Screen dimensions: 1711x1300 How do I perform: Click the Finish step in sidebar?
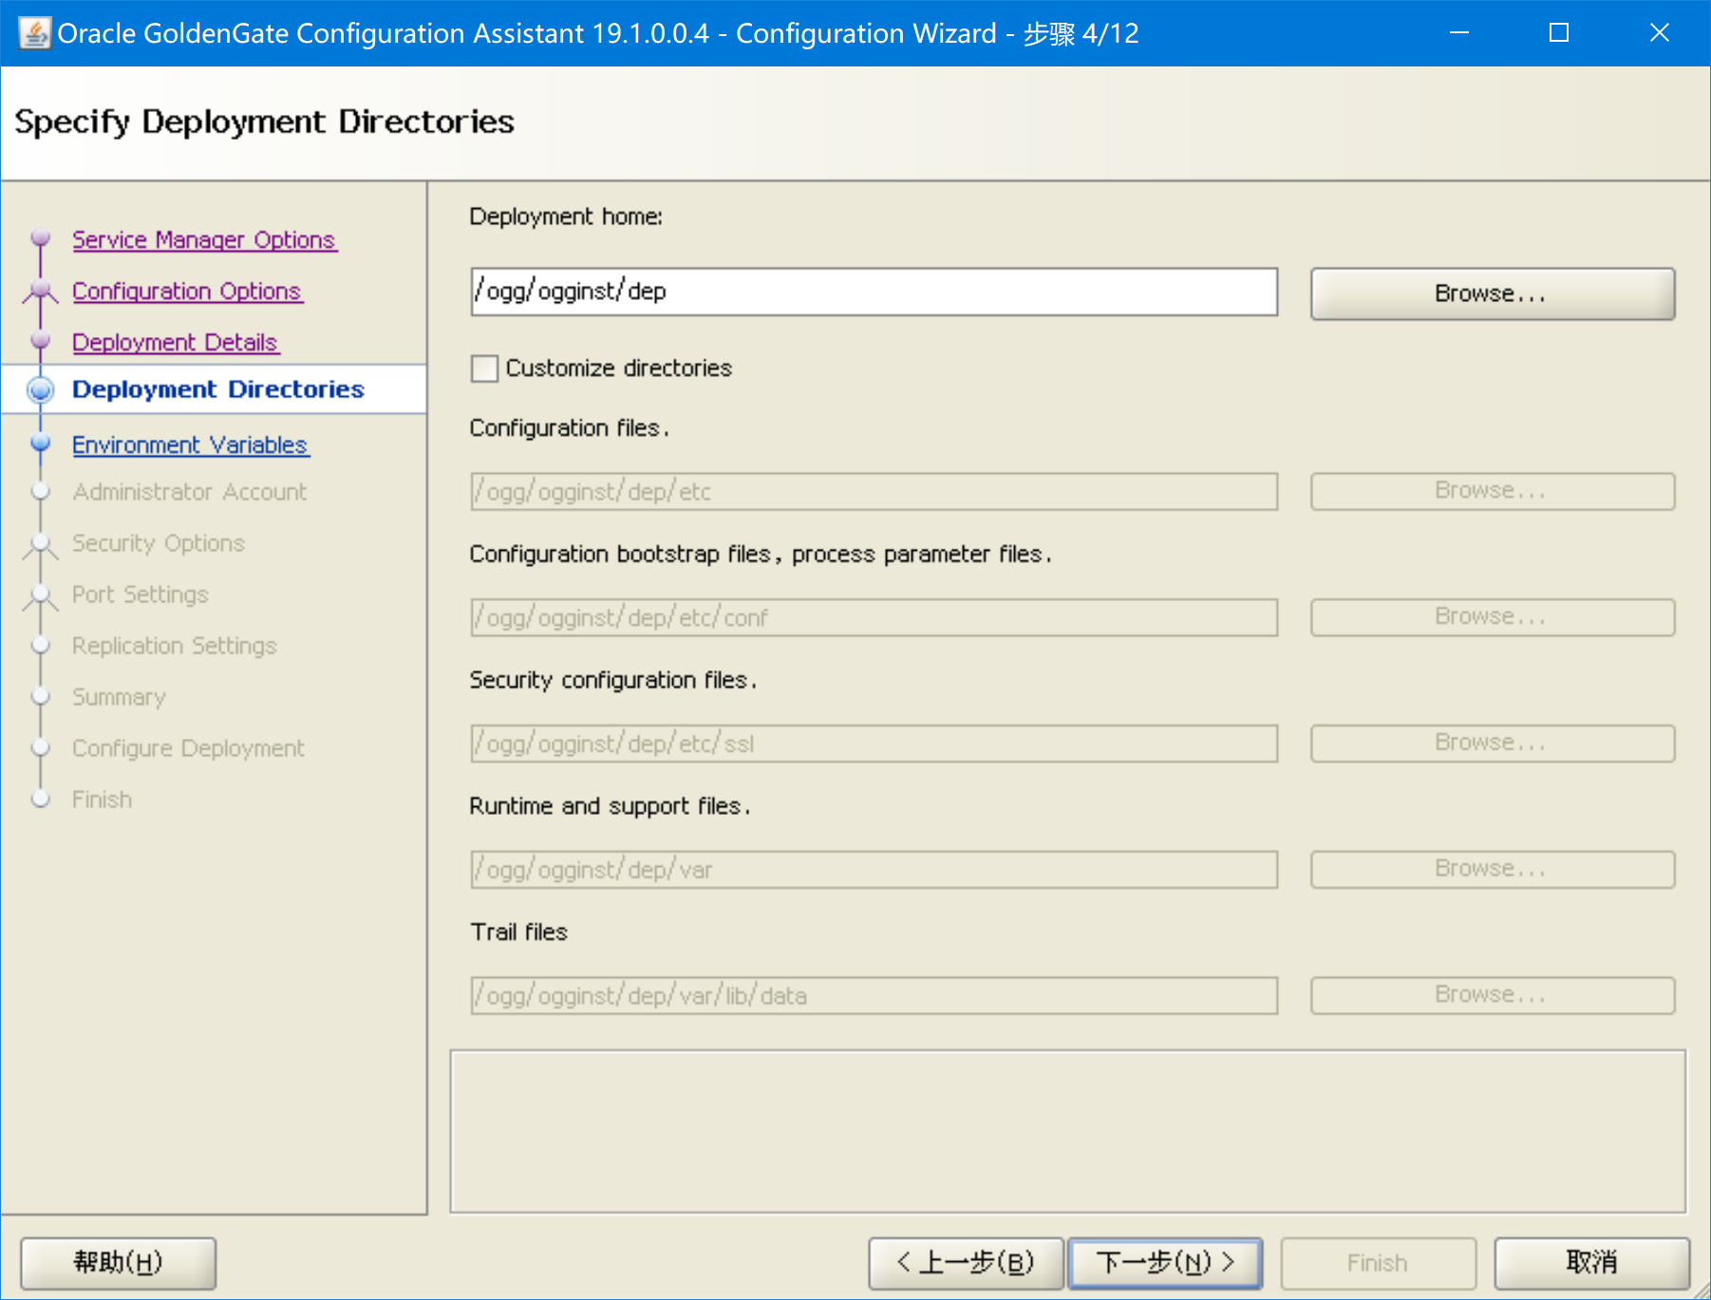pyautogui.click(x=102, y=800)
